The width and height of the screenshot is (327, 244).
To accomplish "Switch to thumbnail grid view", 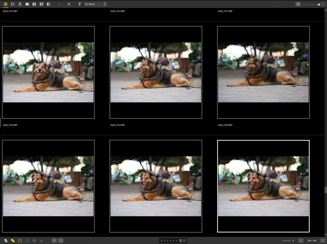I will click(x=6, y=4).
